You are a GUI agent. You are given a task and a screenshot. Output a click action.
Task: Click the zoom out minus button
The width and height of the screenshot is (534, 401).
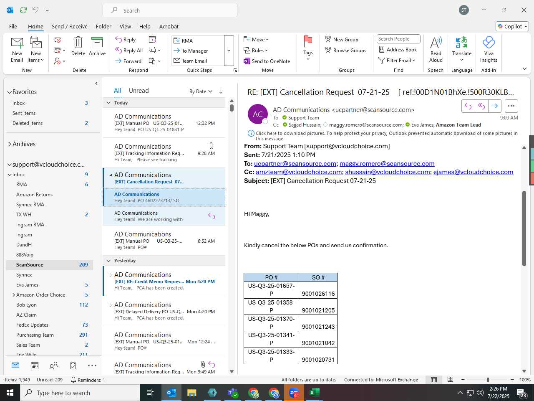tap(463, 380)
